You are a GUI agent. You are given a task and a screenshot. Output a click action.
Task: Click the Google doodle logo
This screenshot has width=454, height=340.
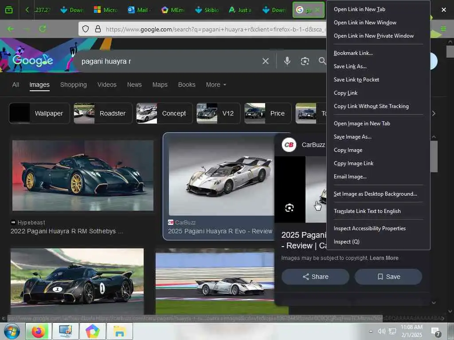tap(33, 60)
